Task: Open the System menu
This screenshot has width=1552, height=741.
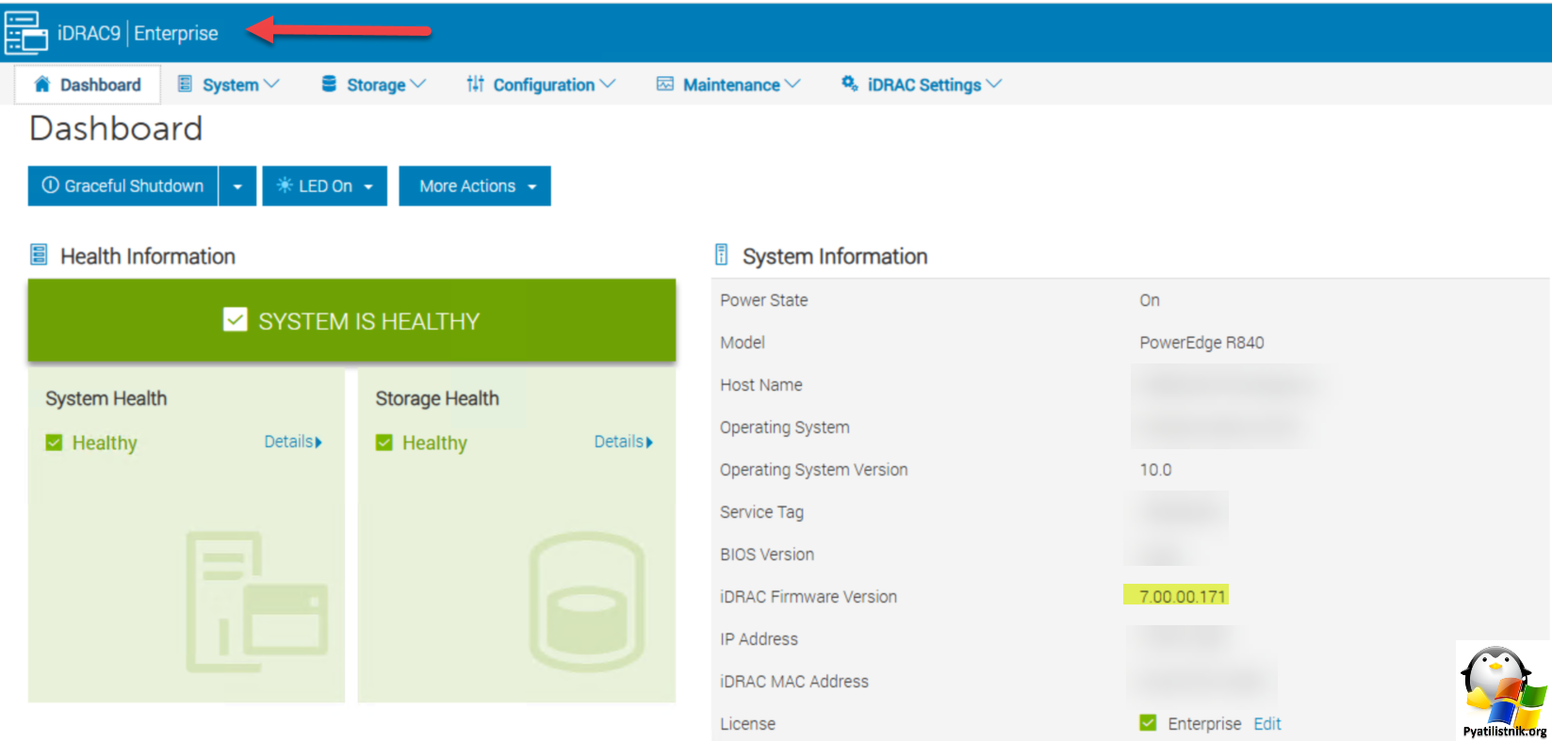Action: [x=229, y=85]
